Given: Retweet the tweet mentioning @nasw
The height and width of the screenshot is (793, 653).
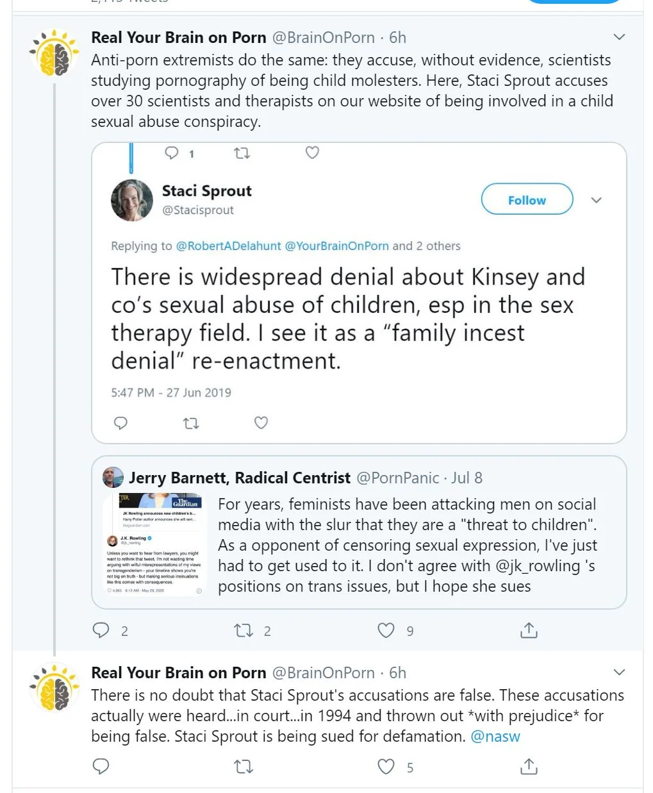Looking at the screenshot, I should 244,766.
